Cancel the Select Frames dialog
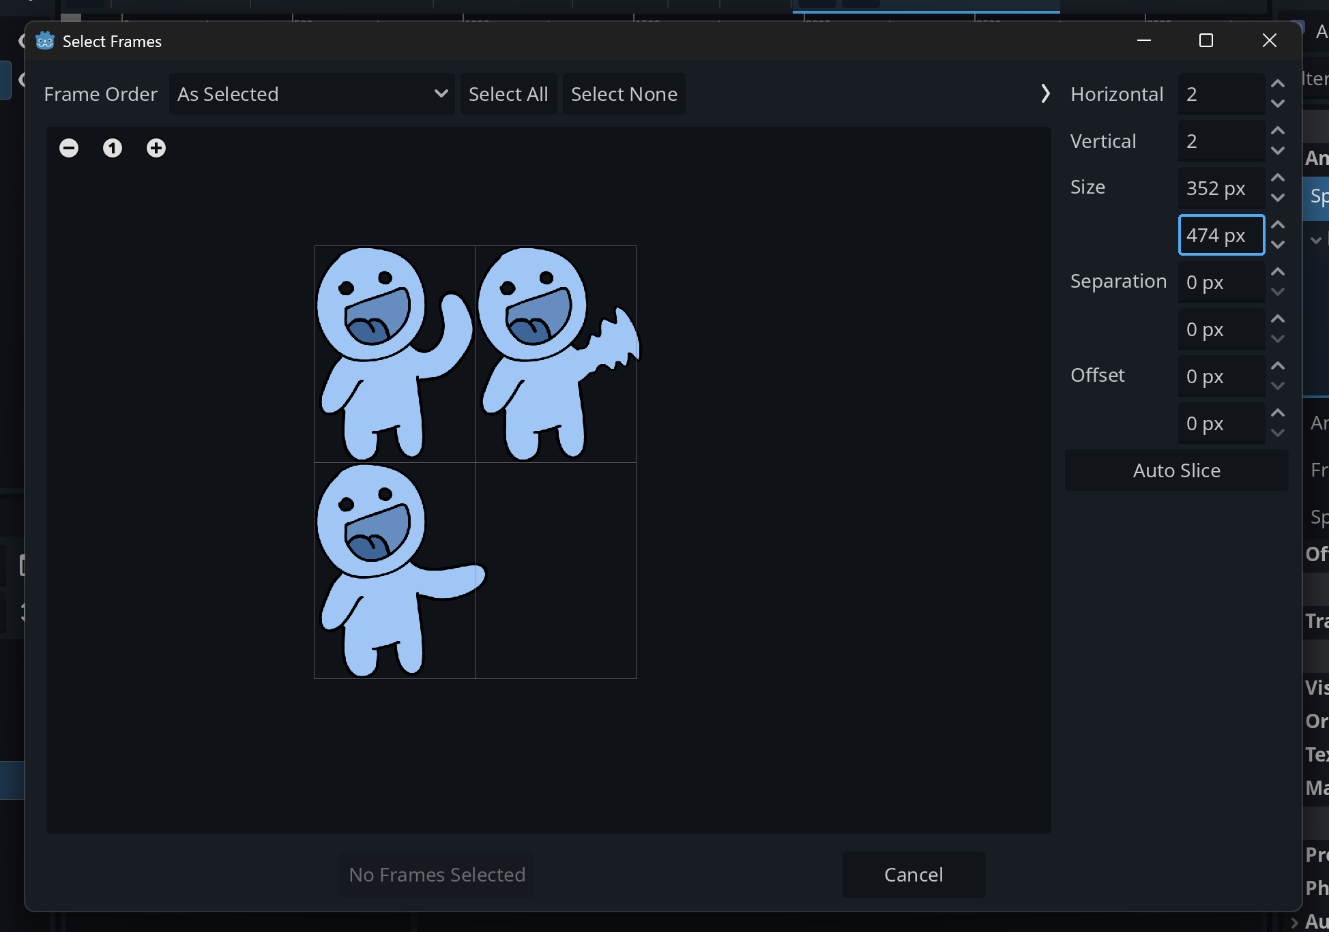 [914, 875]
